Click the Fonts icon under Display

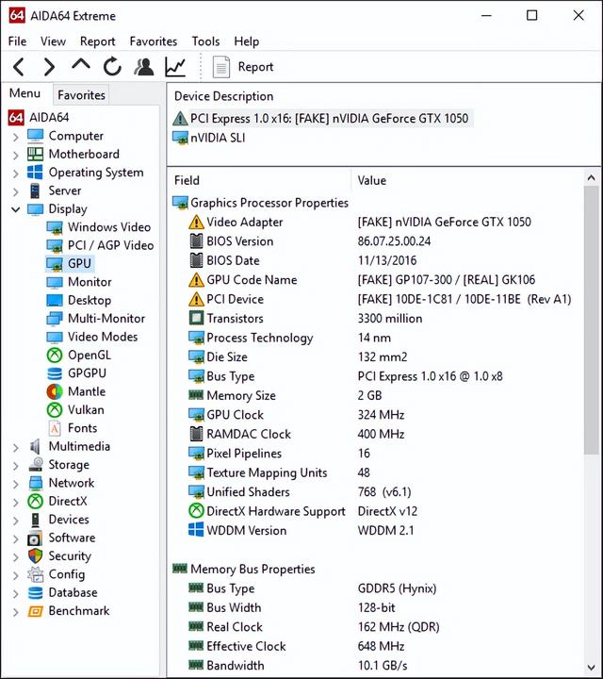tap(55, 428)
